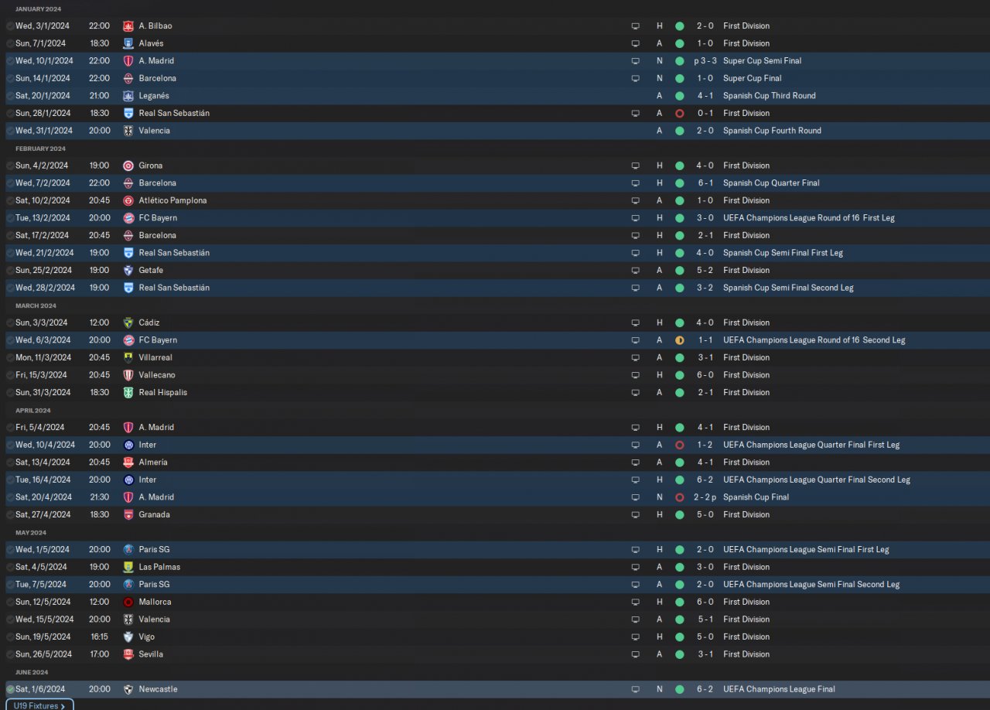The width and height of the screenshot is (990, 710).
Task: Click the 'Super Cup Semi Final' competition text
Action: (763, 61)
